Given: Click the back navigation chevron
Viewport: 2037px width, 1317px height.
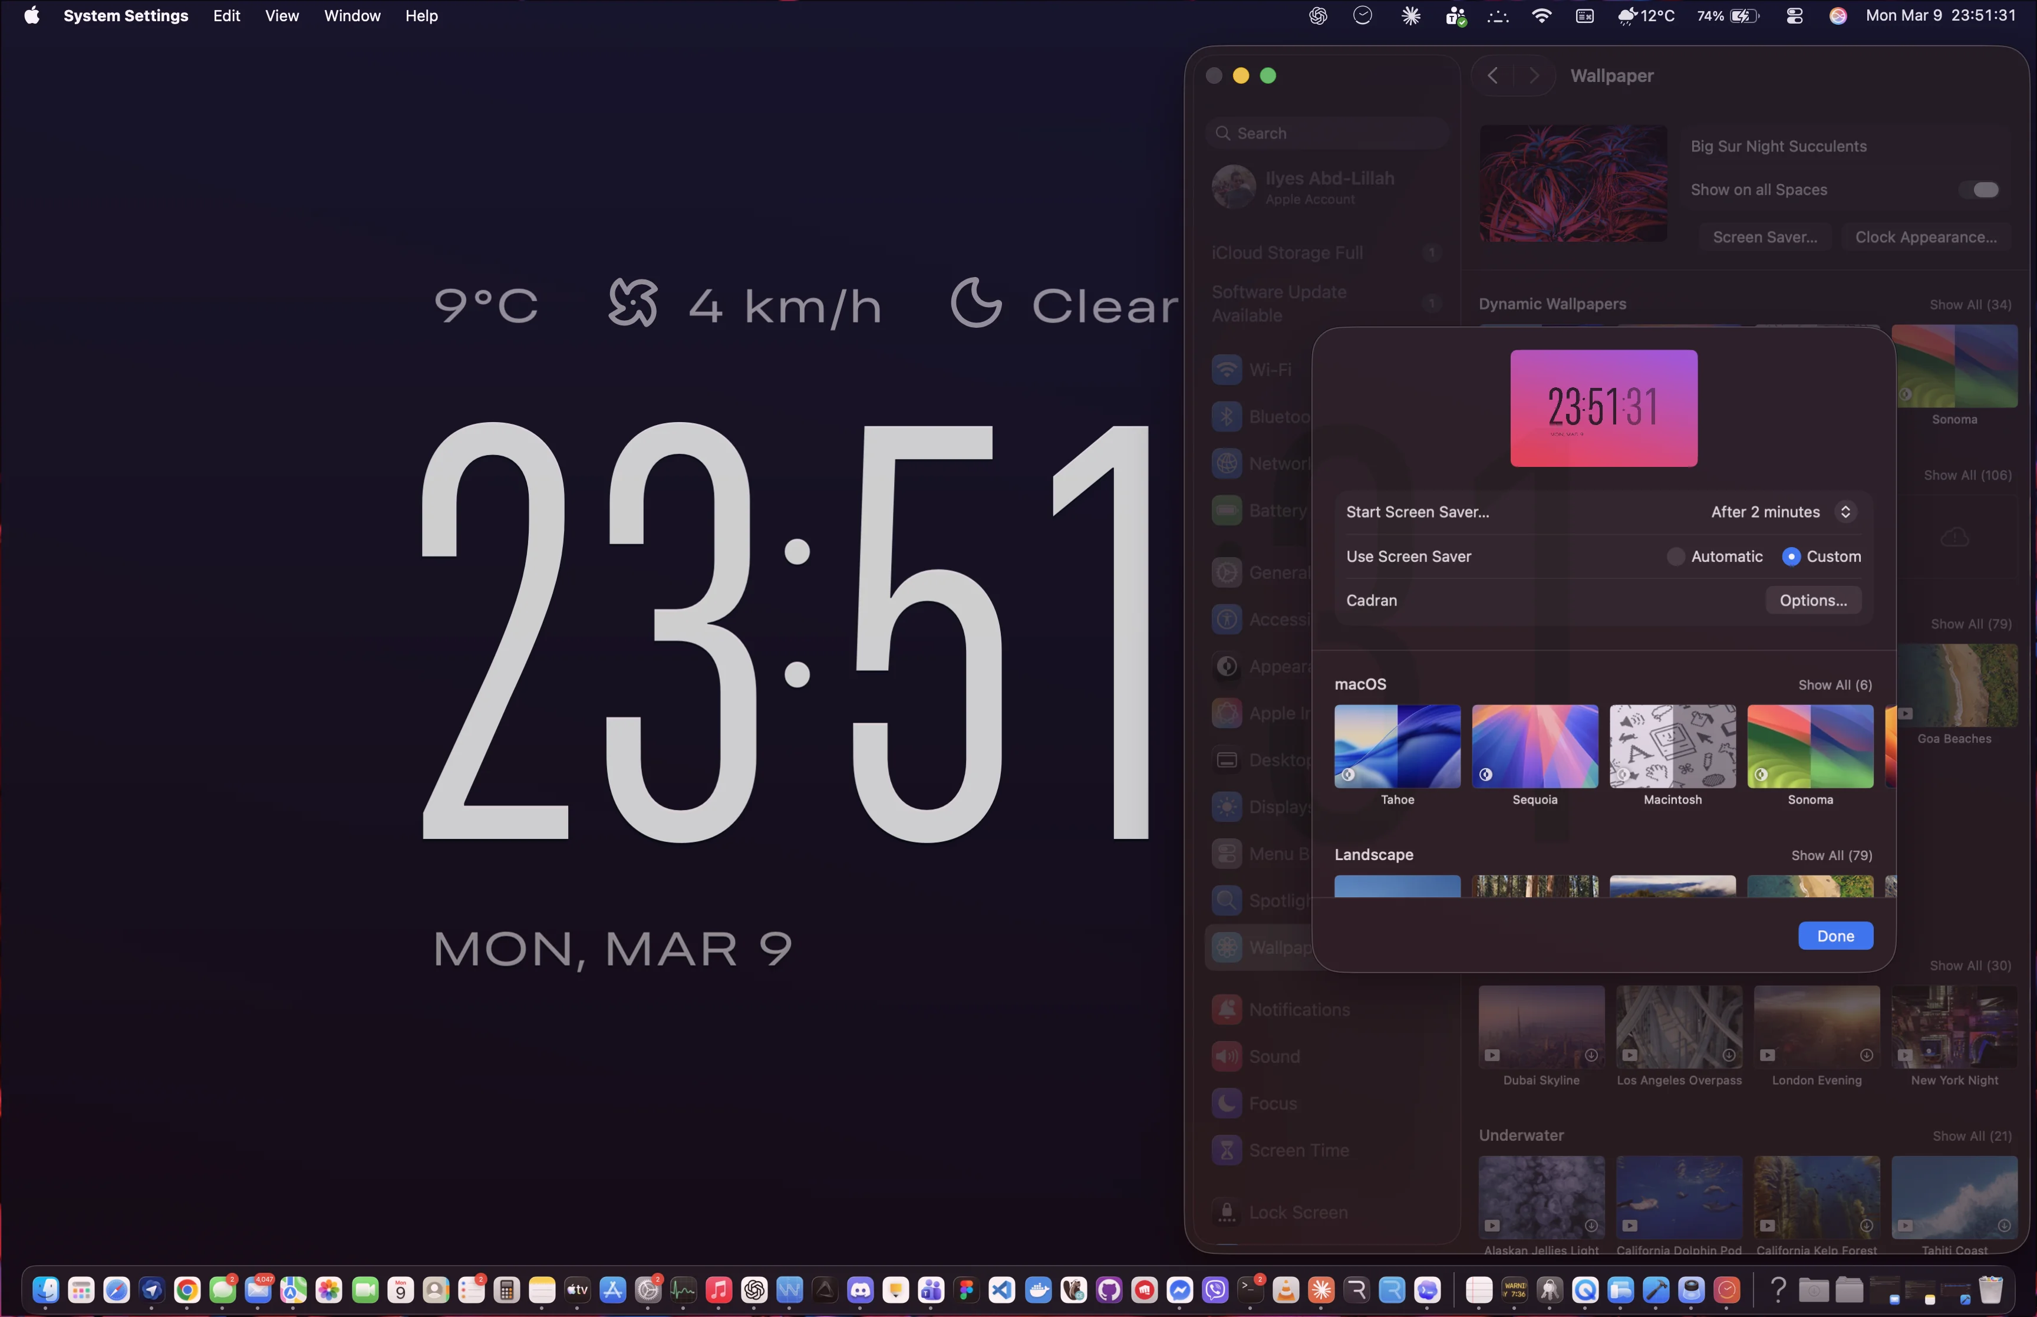Looking at the screenshot, I should tap(1492, 75).
